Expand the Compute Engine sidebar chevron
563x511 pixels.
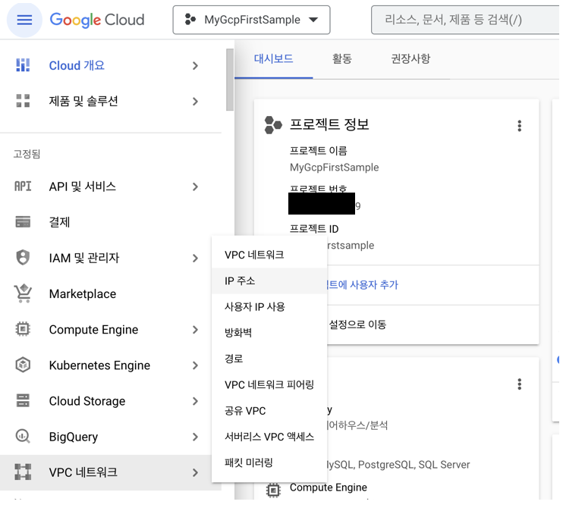coord(195,330)
